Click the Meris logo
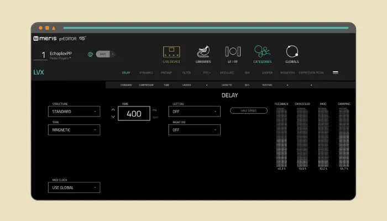The height and width of the screenshot is (221, 387). [x=45, y=39]
